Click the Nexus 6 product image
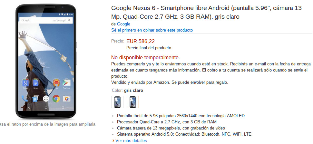 (x=46, y=62)
